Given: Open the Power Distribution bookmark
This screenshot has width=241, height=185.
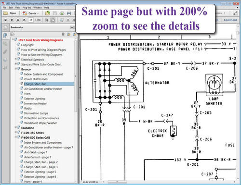Looking at the screenshot, I should (x=36, y=79).
